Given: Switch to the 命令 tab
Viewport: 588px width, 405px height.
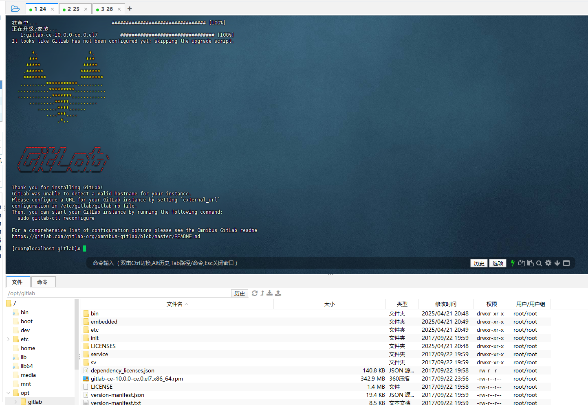Looking at the screenshot, I should coord(43,281).
